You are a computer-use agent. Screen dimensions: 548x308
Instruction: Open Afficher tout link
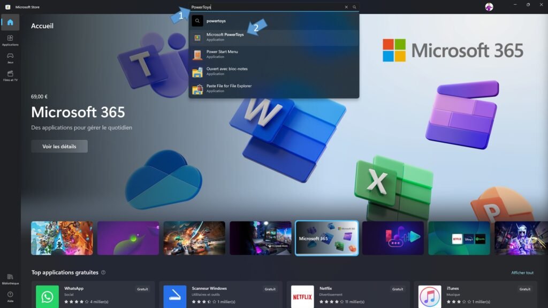coord(522,273)
